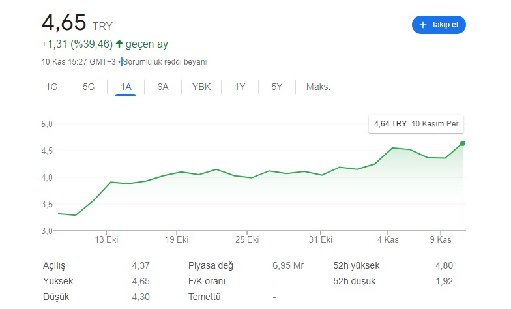Switch to the 5G range tab

click(89, 87)
